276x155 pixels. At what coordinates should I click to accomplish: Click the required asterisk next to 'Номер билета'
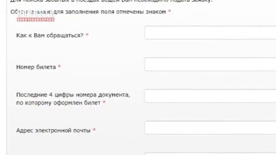click(60, 66)
